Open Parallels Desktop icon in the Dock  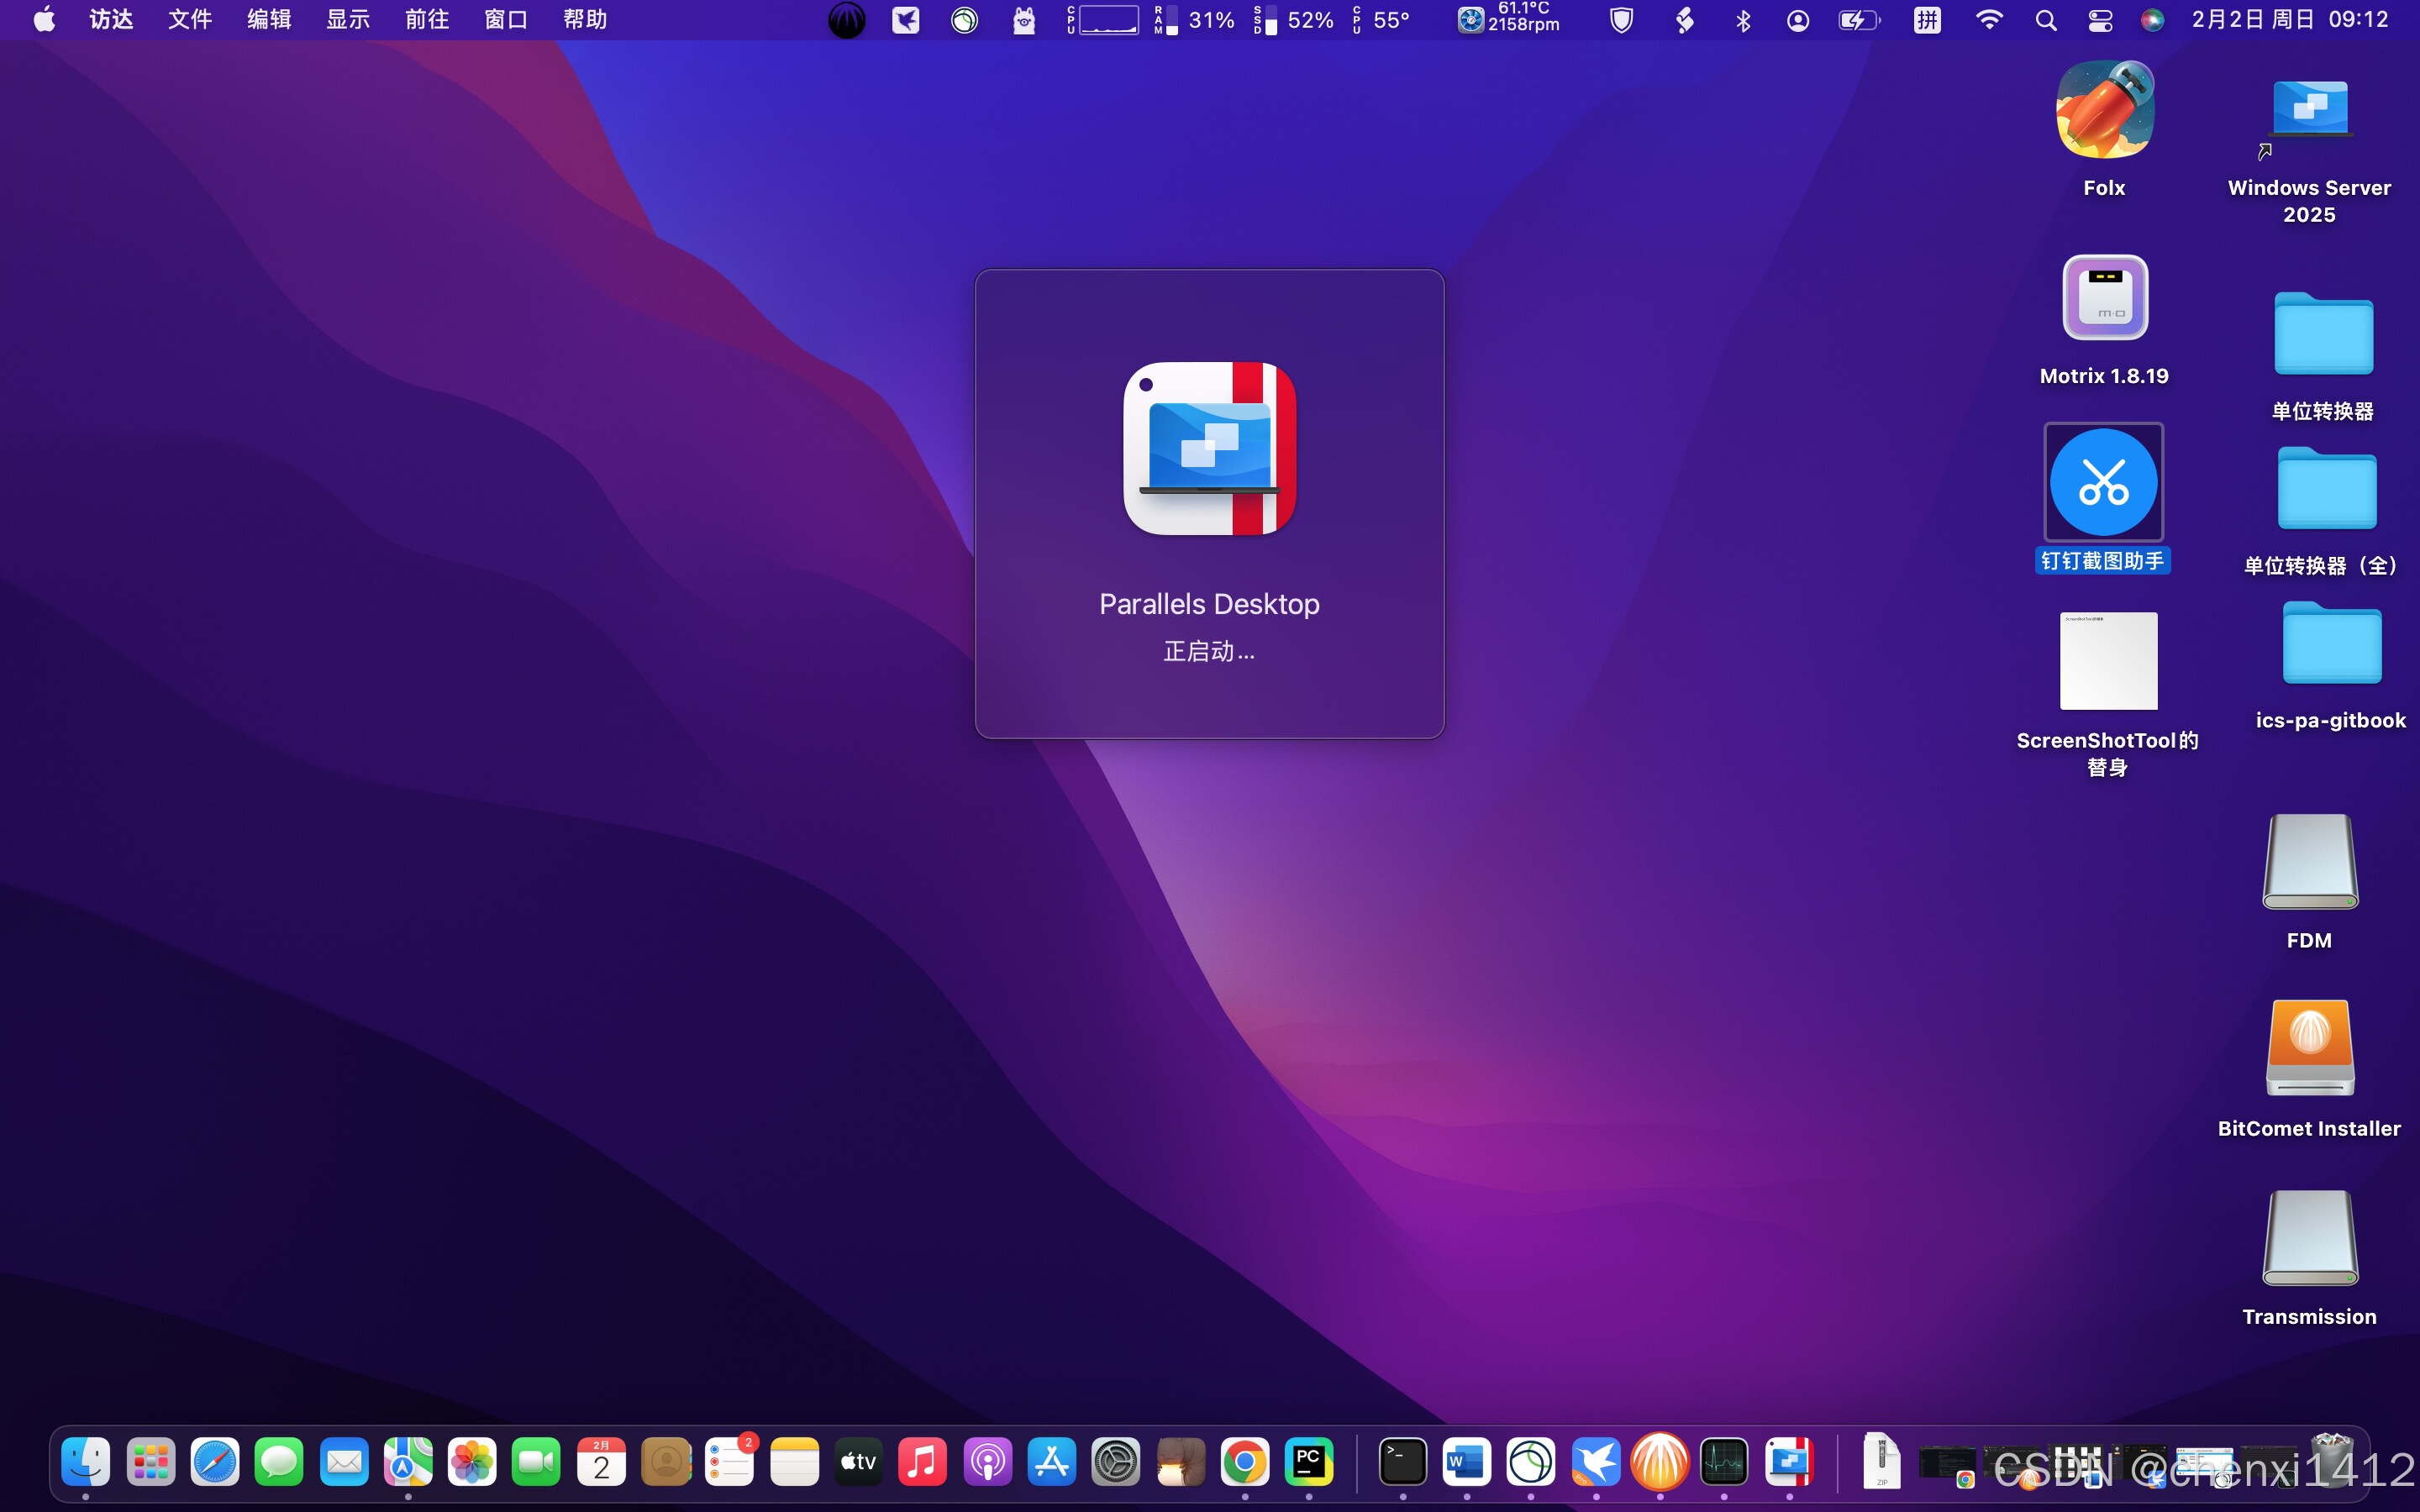1788,1462
